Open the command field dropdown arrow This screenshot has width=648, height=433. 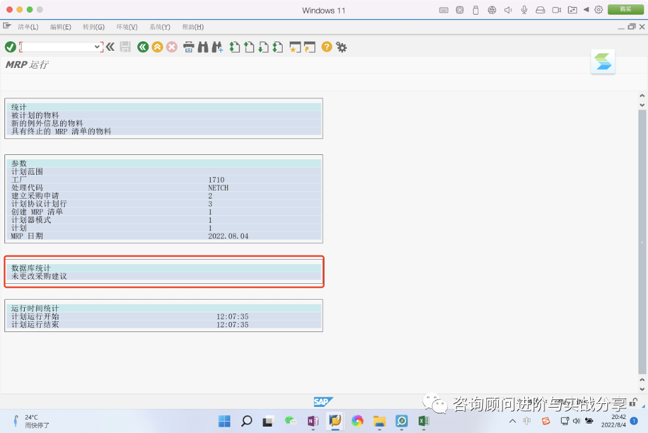(97, 47)
